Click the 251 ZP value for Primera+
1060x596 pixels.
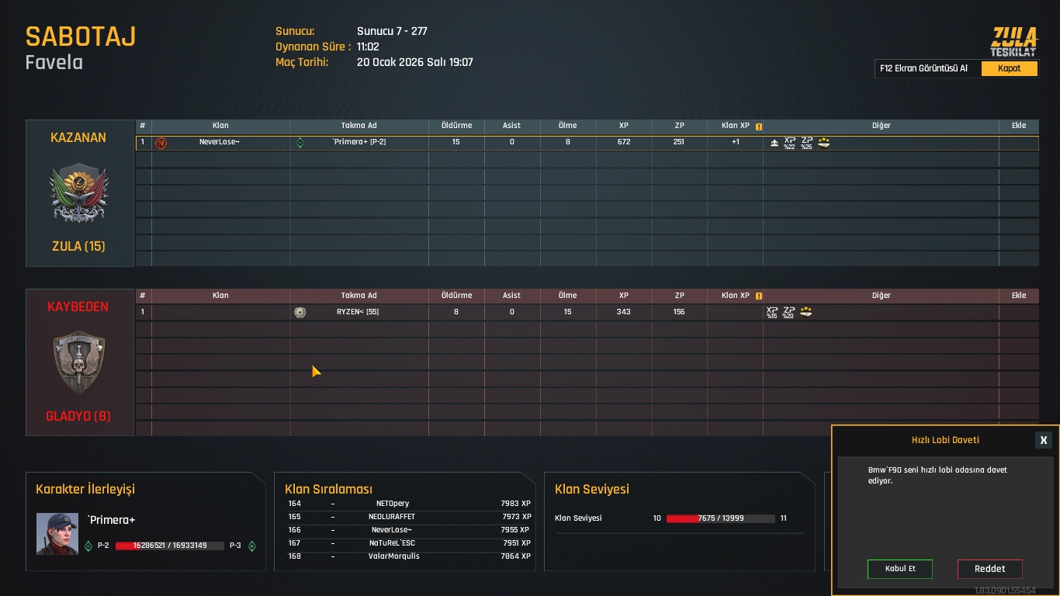[679, 143]
